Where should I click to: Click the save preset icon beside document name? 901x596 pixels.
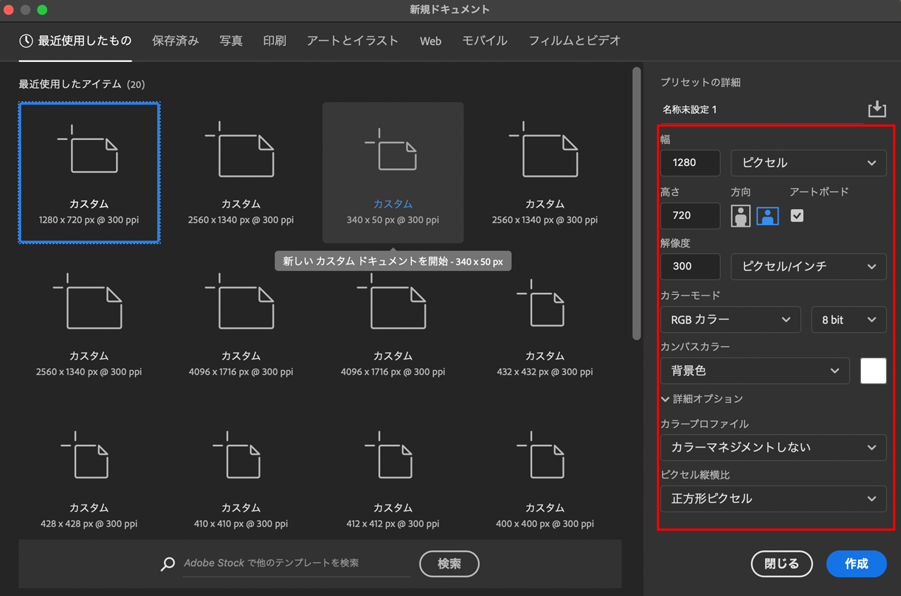(x=876, y=109)
